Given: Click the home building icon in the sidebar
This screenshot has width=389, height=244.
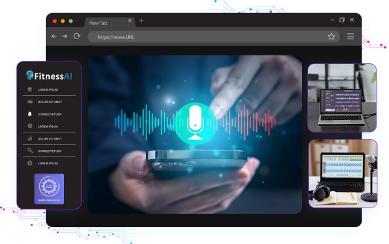Looking at the screenshot, I should tap(30, 89).
